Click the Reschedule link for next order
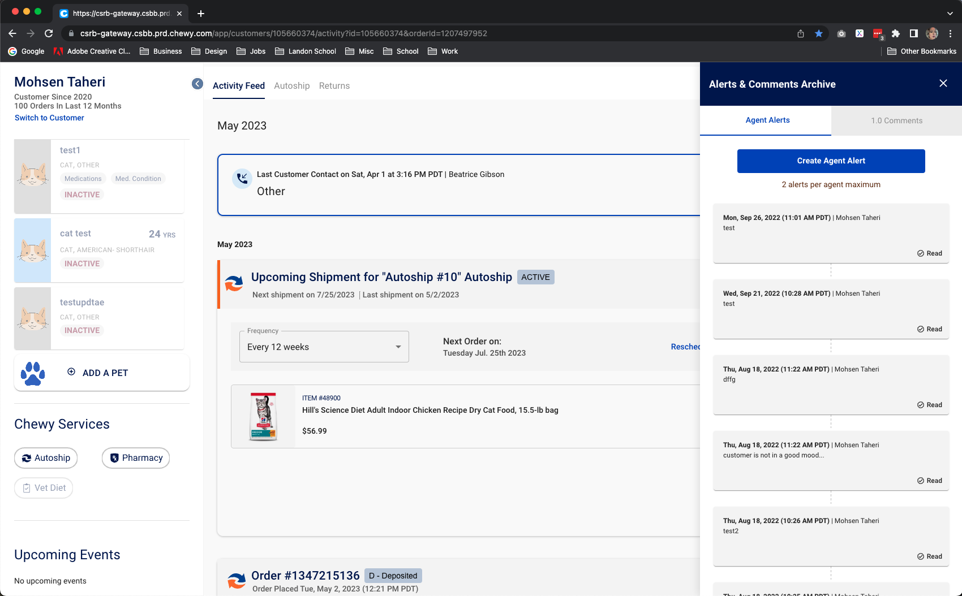Viewport: 962px width, 596px height. click(685, 347)
